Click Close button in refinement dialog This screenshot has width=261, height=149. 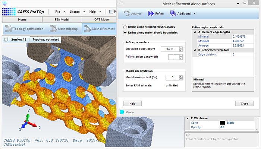(244, 103)
